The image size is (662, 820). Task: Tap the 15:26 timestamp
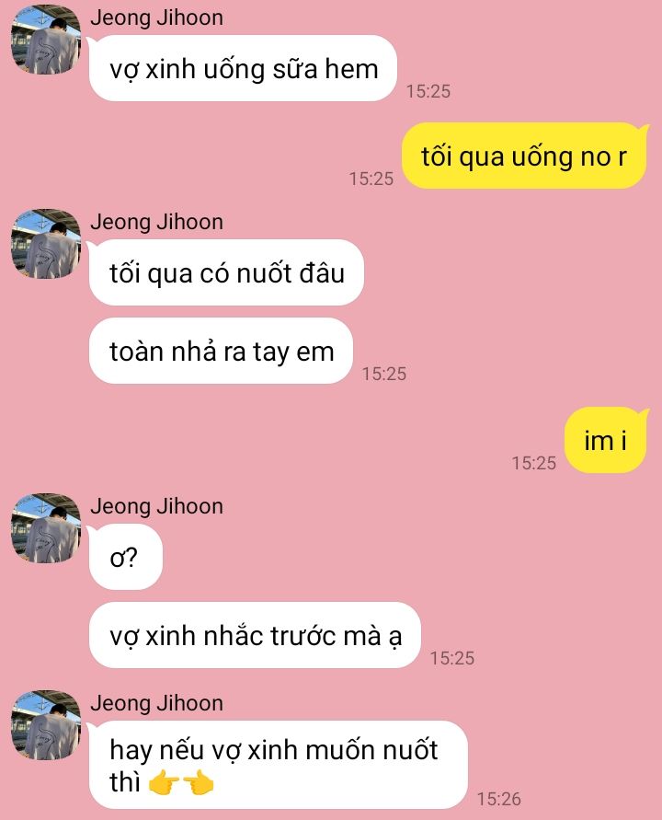point(499,799)
